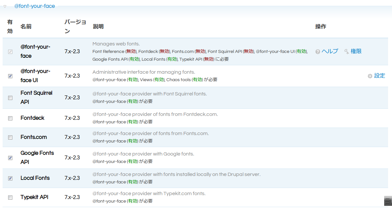Click the gear icon next to 設定
Screen dimensions: 392x212
tap(370, 76)
